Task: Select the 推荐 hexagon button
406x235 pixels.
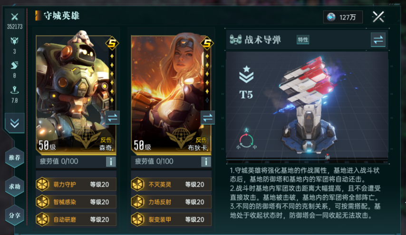Action: click(x=14, y=158)
